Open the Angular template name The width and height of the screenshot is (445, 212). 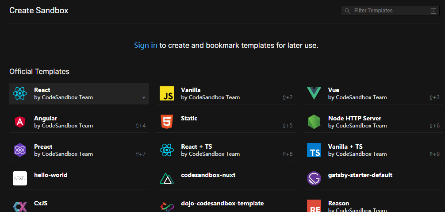tap(46, 118)
